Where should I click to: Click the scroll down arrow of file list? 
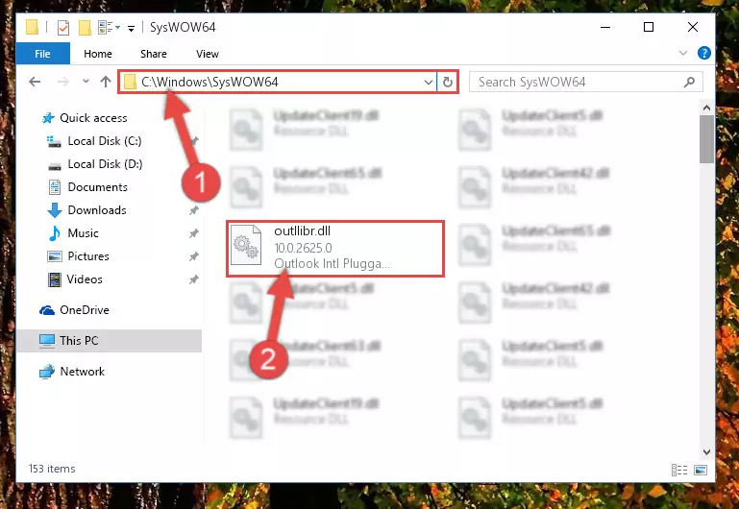pyautogui.click(x=706, y=452)
